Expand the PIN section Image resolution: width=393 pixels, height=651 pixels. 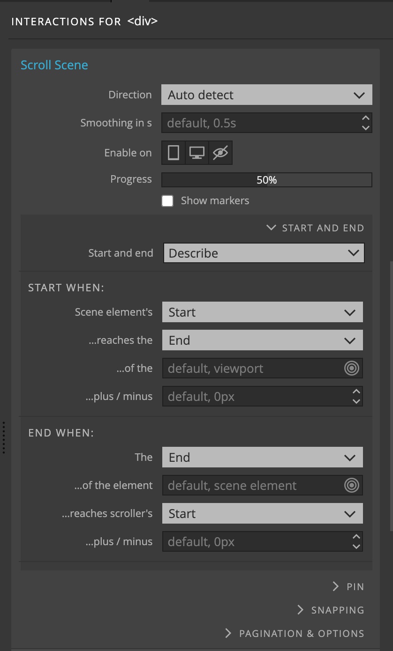click(348, 587)
